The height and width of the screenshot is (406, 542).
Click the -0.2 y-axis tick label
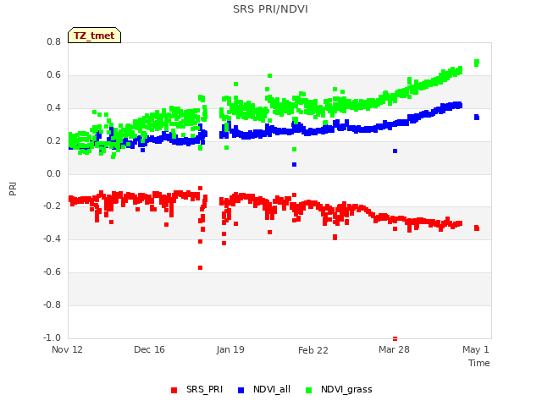pos(52,206)
